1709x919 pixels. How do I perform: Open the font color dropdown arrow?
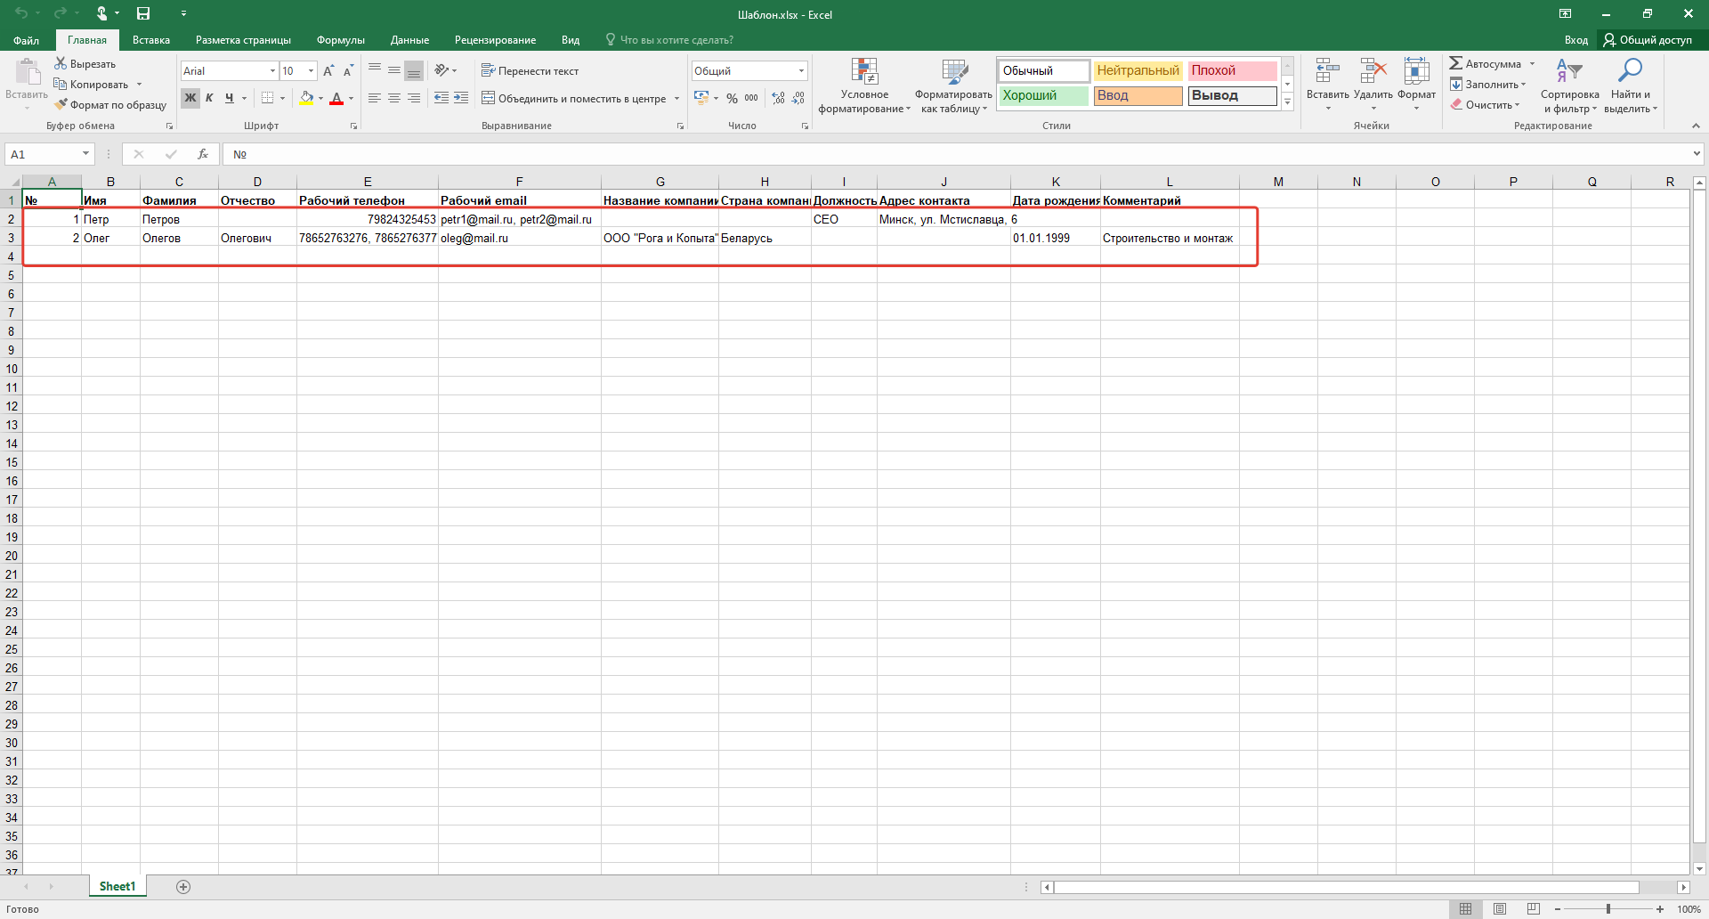(x=351, y=98)
